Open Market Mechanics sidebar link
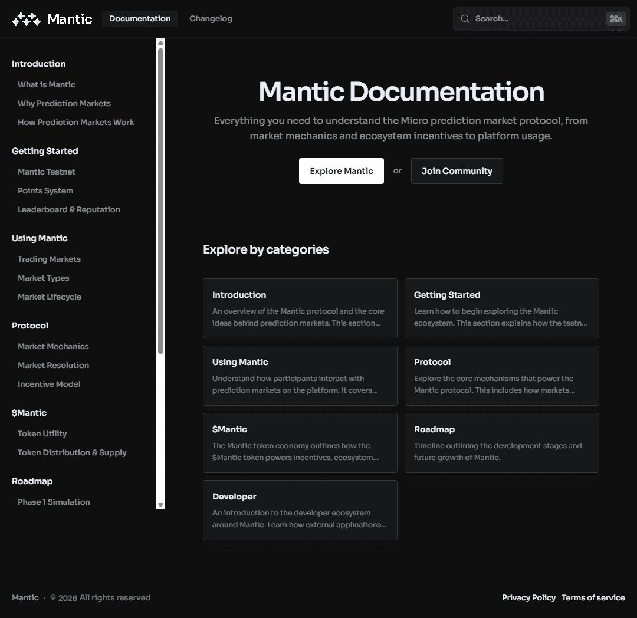The image size is (637, 618). point(53,346)
